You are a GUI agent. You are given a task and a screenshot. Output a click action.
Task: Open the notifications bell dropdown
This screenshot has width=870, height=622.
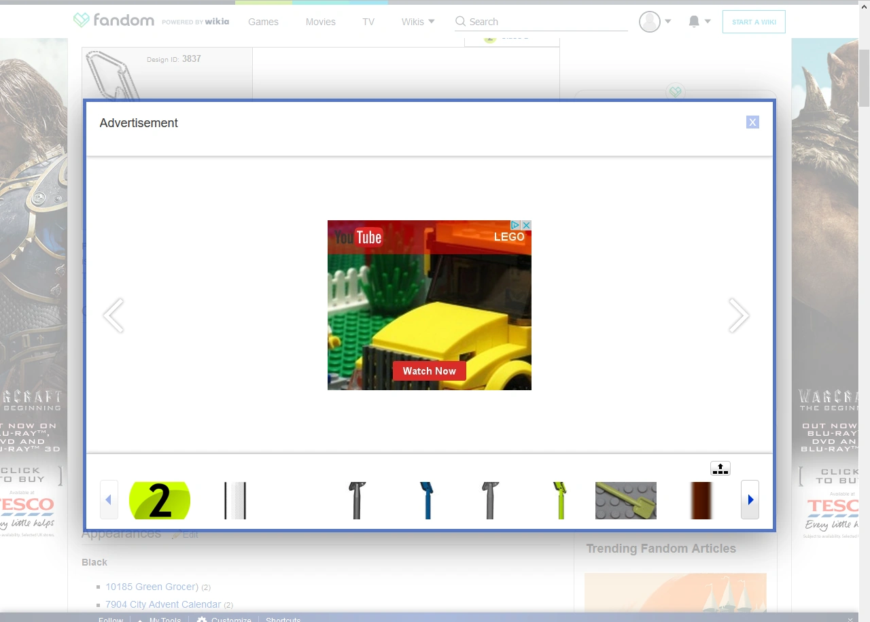click(699, 22)
